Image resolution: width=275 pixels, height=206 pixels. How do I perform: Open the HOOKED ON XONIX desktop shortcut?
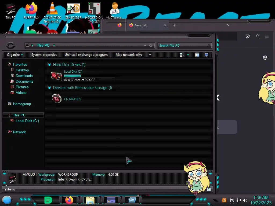(94, 13)
